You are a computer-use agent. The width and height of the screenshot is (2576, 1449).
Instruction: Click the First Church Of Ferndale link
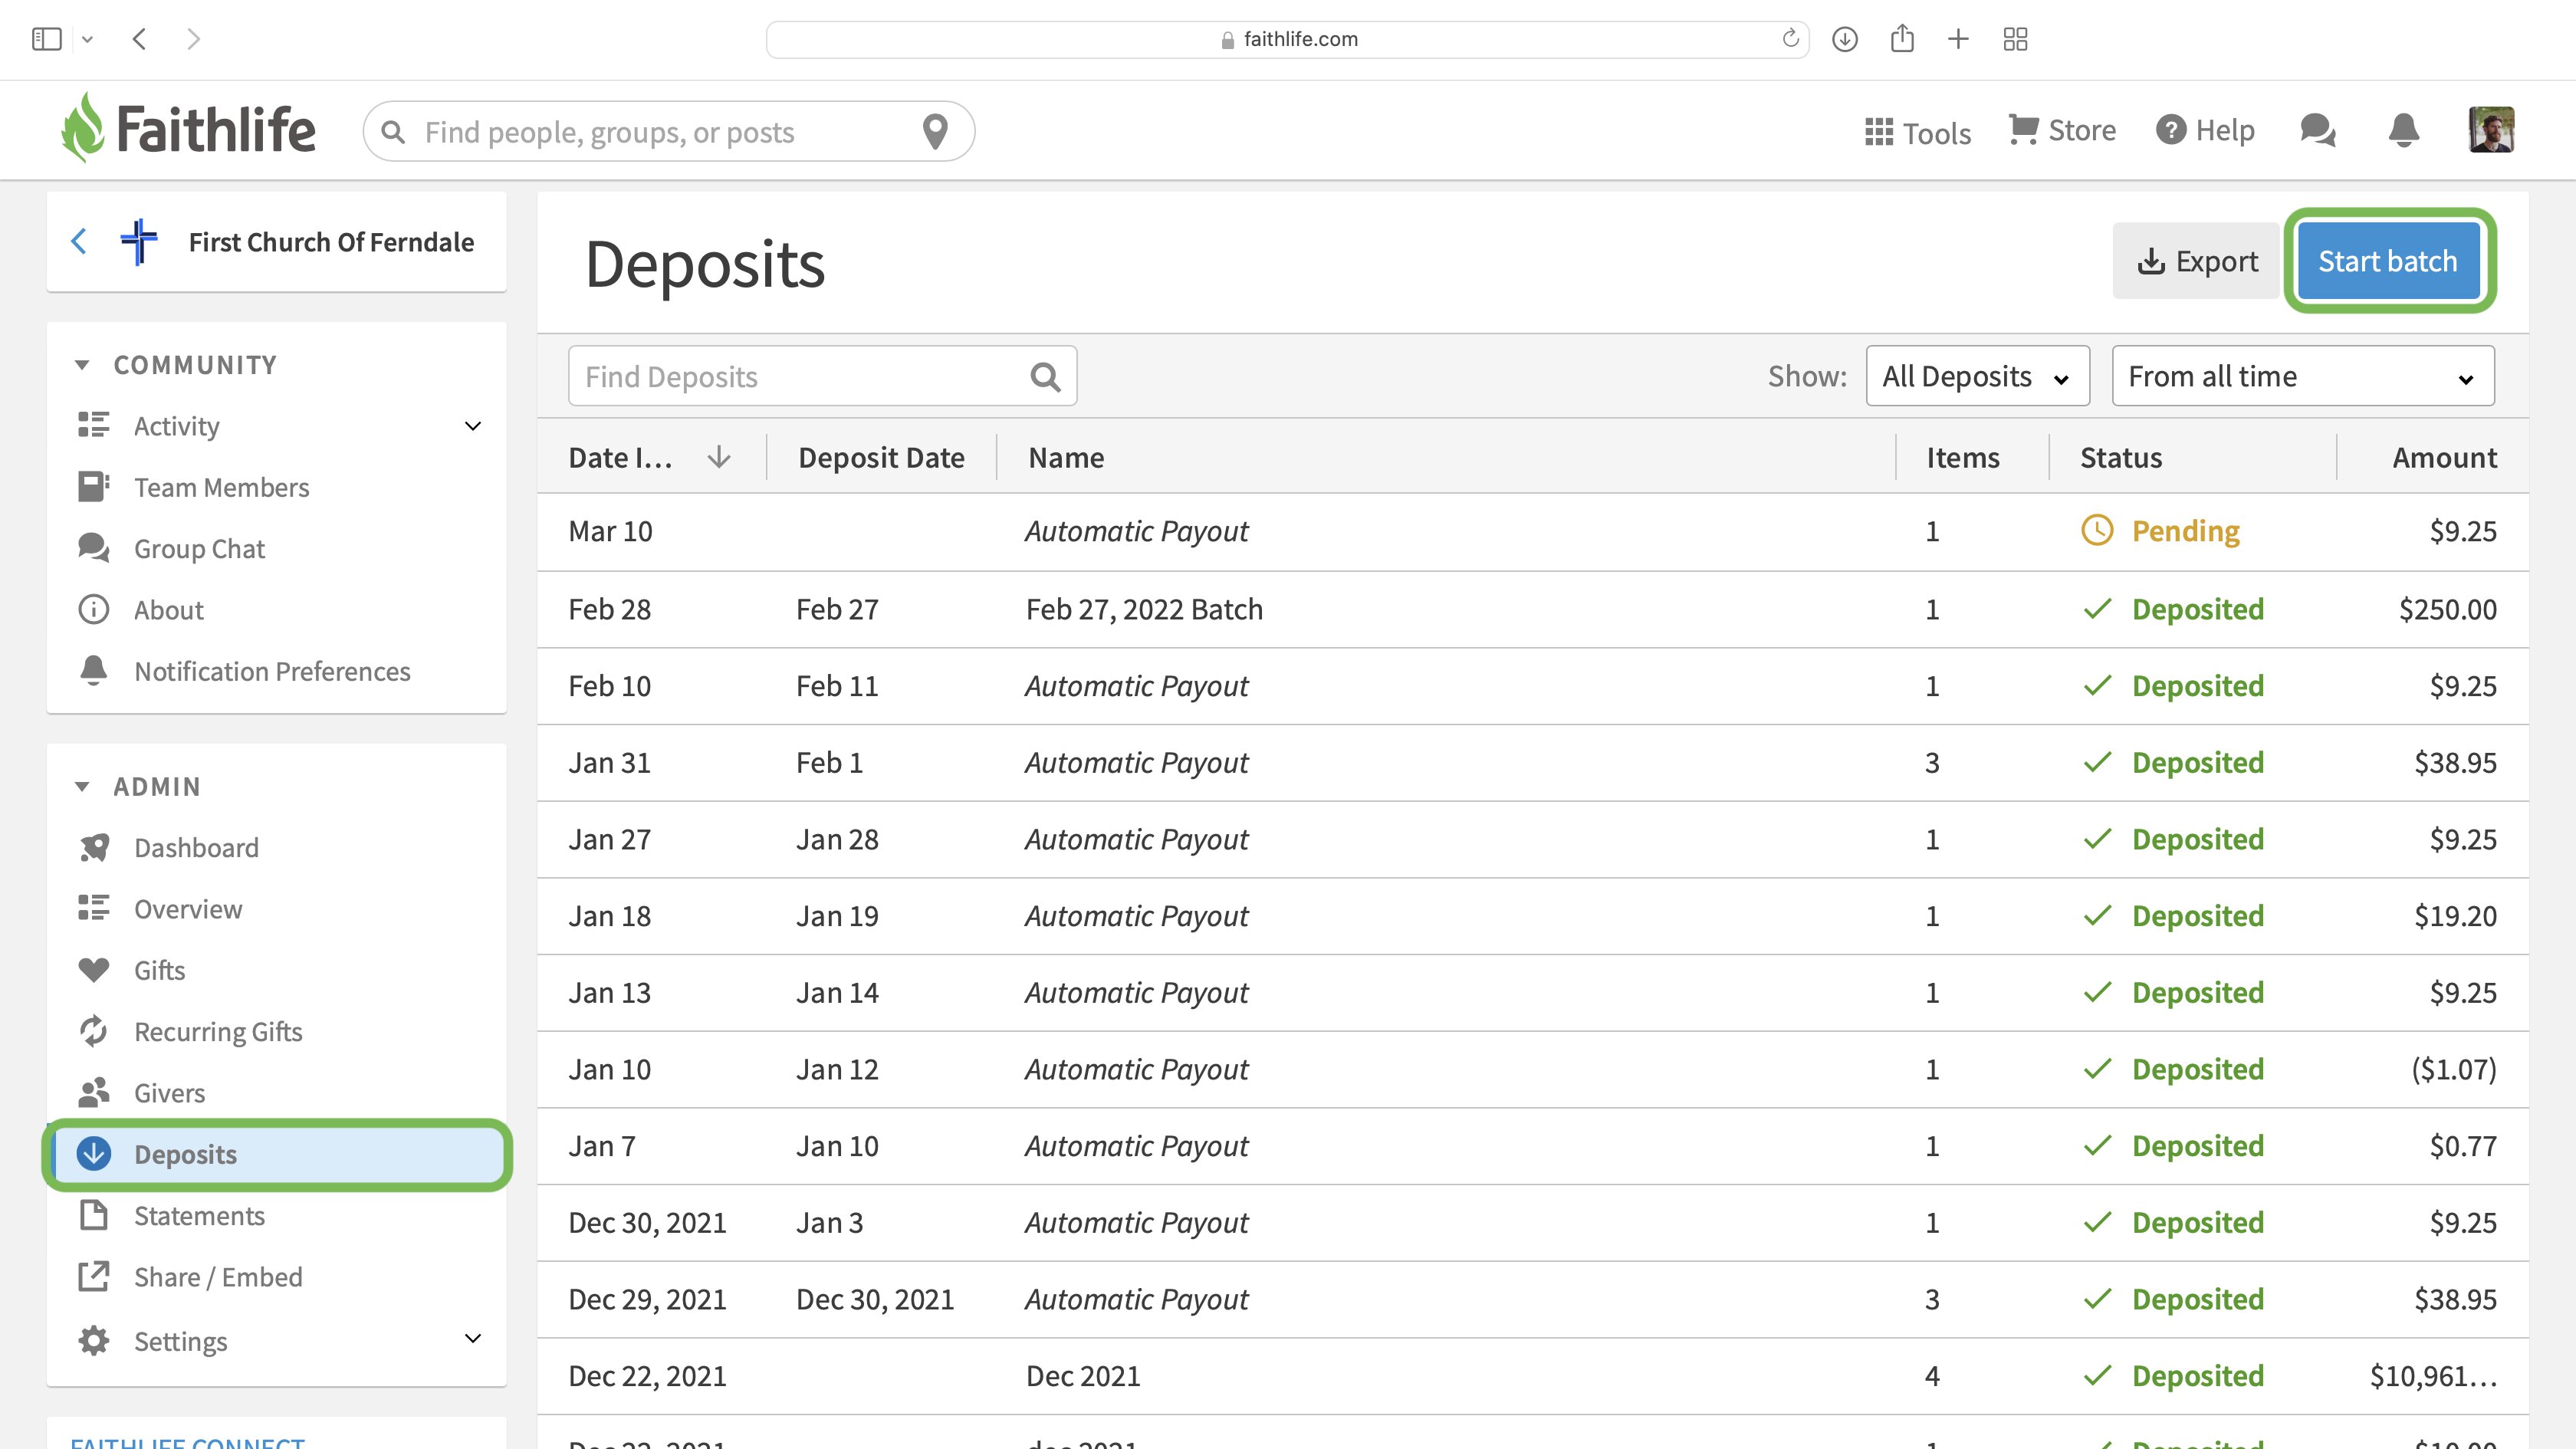[x=331, y=242]
